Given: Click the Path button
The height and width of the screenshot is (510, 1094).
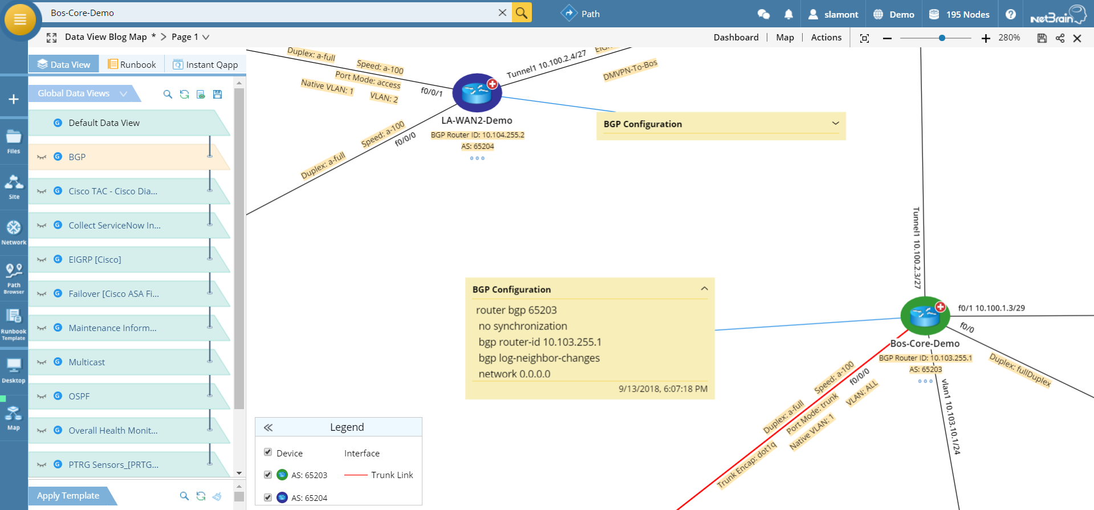Looking at the screenshot, I should point(580,14).
